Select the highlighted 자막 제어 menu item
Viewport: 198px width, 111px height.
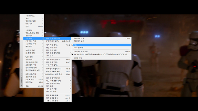33,38
